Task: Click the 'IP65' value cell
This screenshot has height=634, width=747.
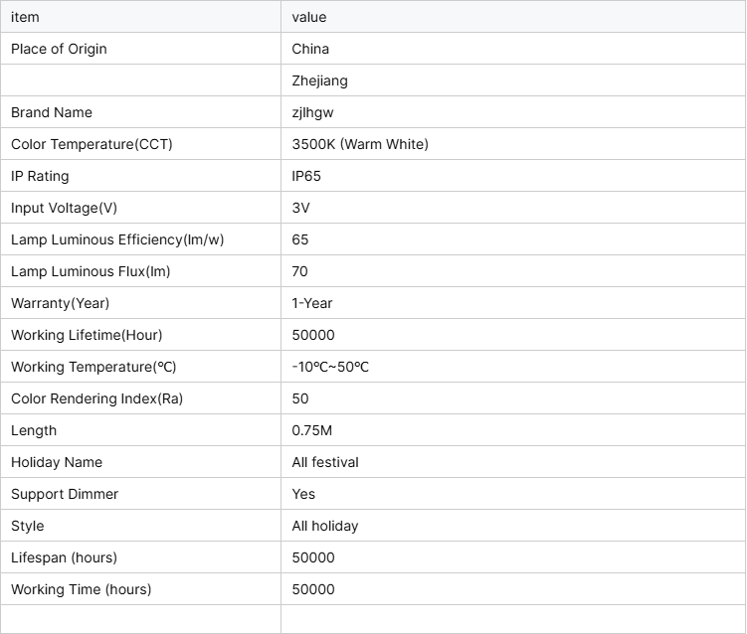Action: point(306,176)
